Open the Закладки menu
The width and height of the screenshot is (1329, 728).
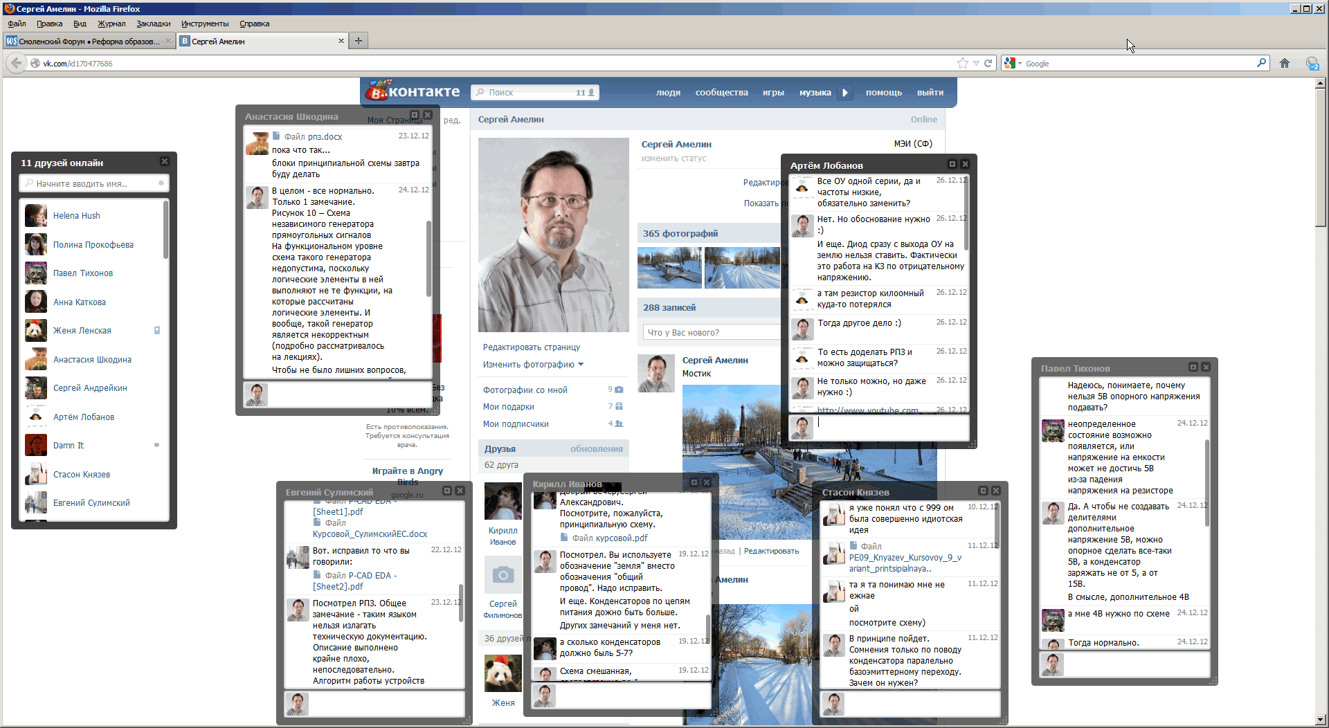[x=153, y=24]
